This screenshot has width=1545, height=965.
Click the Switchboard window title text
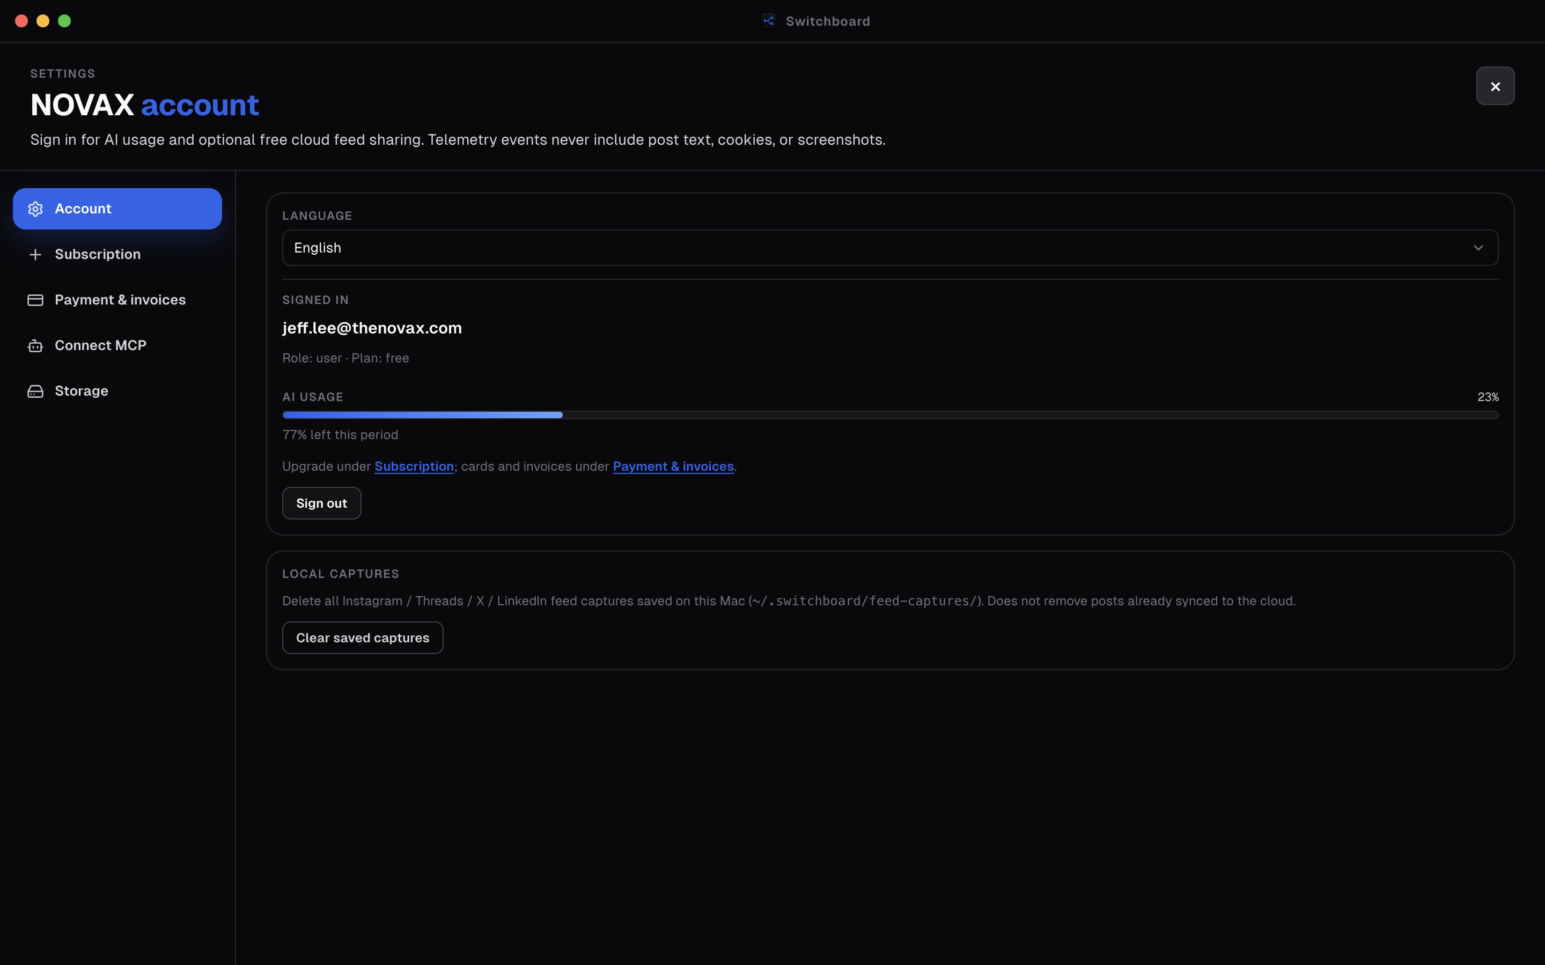(x=828, y=21)
